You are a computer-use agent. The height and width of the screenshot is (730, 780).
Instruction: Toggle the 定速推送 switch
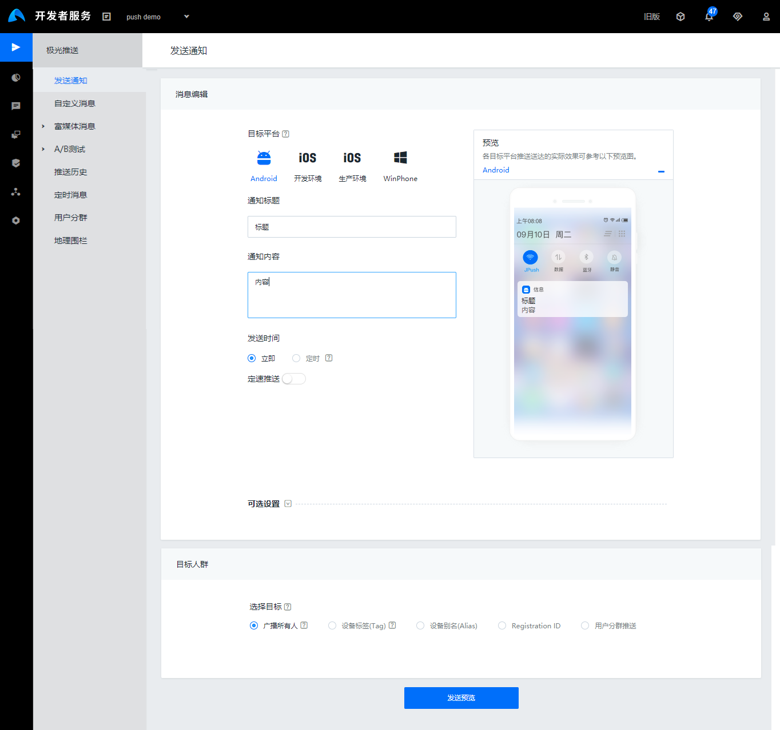294,379
